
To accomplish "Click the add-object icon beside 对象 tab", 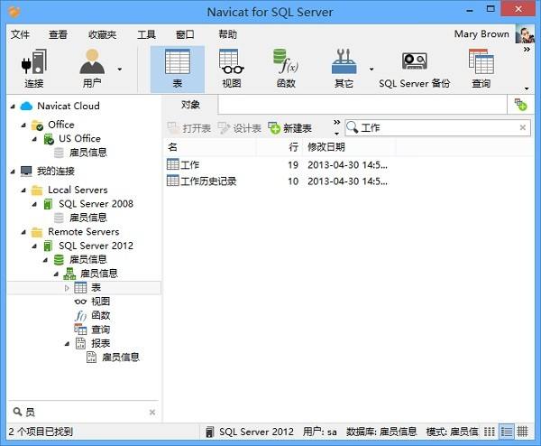I will point(520,105).
